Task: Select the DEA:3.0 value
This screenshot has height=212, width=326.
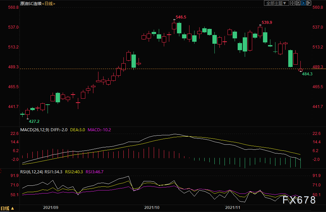Action: pyautogui.click(x=78, y=130)
